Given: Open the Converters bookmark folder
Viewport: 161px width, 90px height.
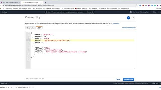Looking at the screenshot, I should pos(56,8).
